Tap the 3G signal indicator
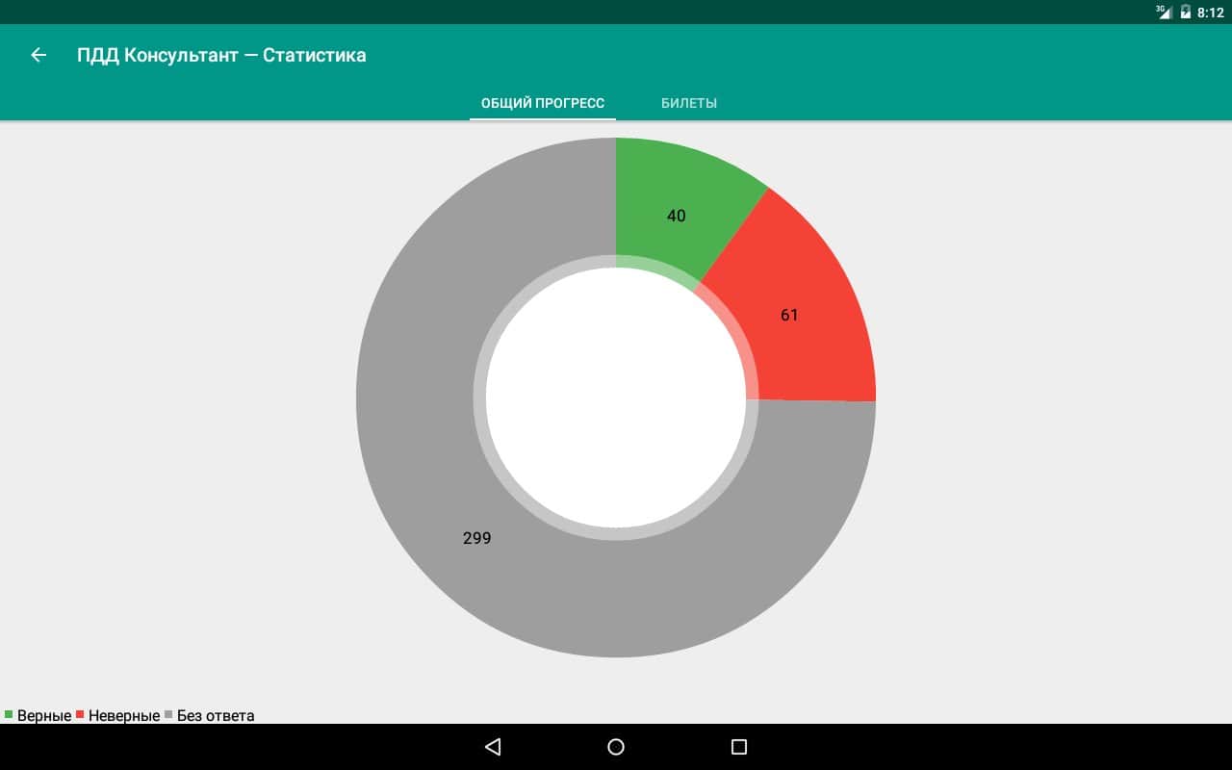Screen dimensions: 1232x770 tap(1165, 13)
